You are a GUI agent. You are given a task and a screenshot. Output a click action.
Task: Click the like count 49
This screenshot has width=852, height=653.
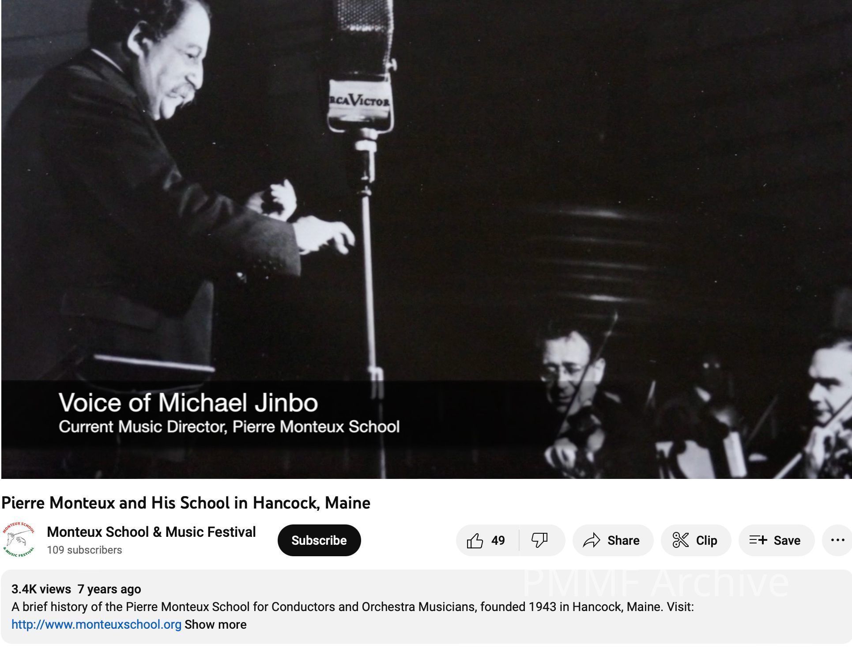[x=498, y=540]
